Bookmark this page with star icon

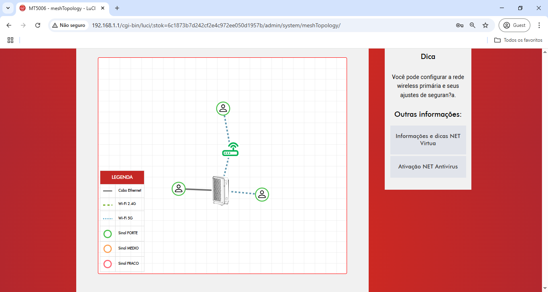pyautogui.click(x=485, y=25)
